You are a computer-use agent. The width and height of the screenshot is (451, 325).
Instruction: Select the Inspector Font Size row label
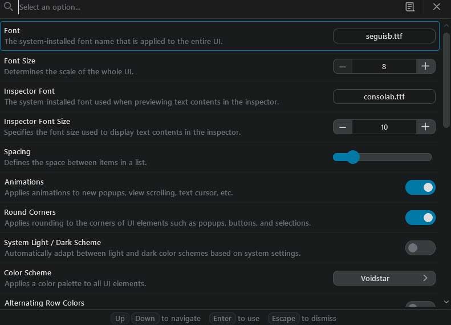(37, 121)
